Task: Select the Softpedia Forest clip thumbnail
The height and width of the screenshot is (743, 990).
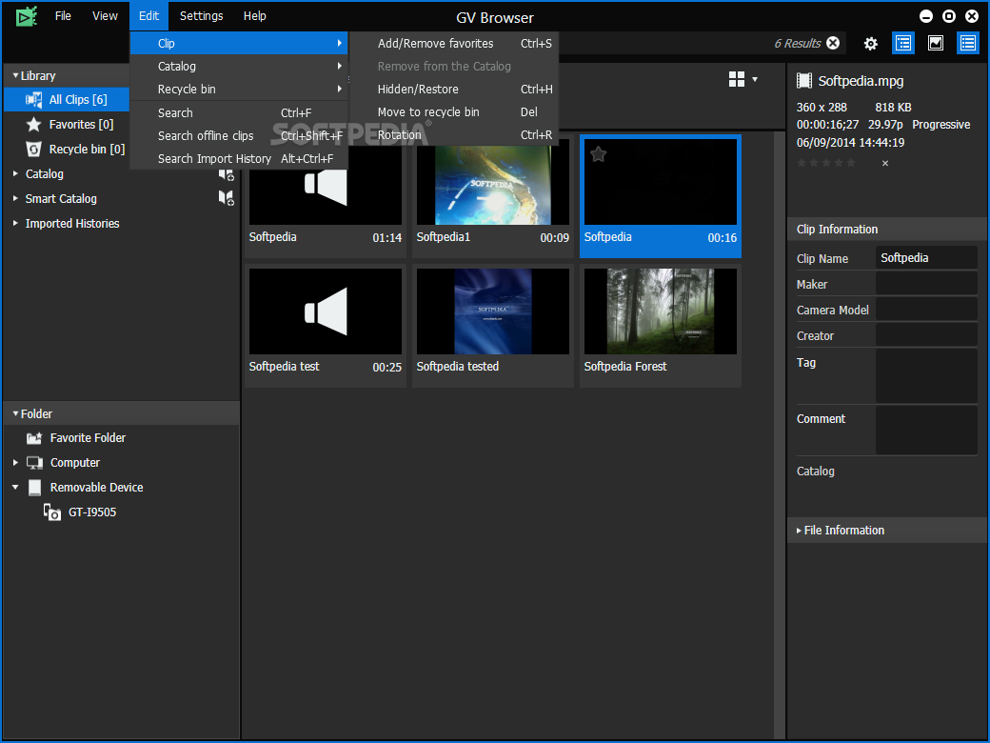Action: (661, 326)
